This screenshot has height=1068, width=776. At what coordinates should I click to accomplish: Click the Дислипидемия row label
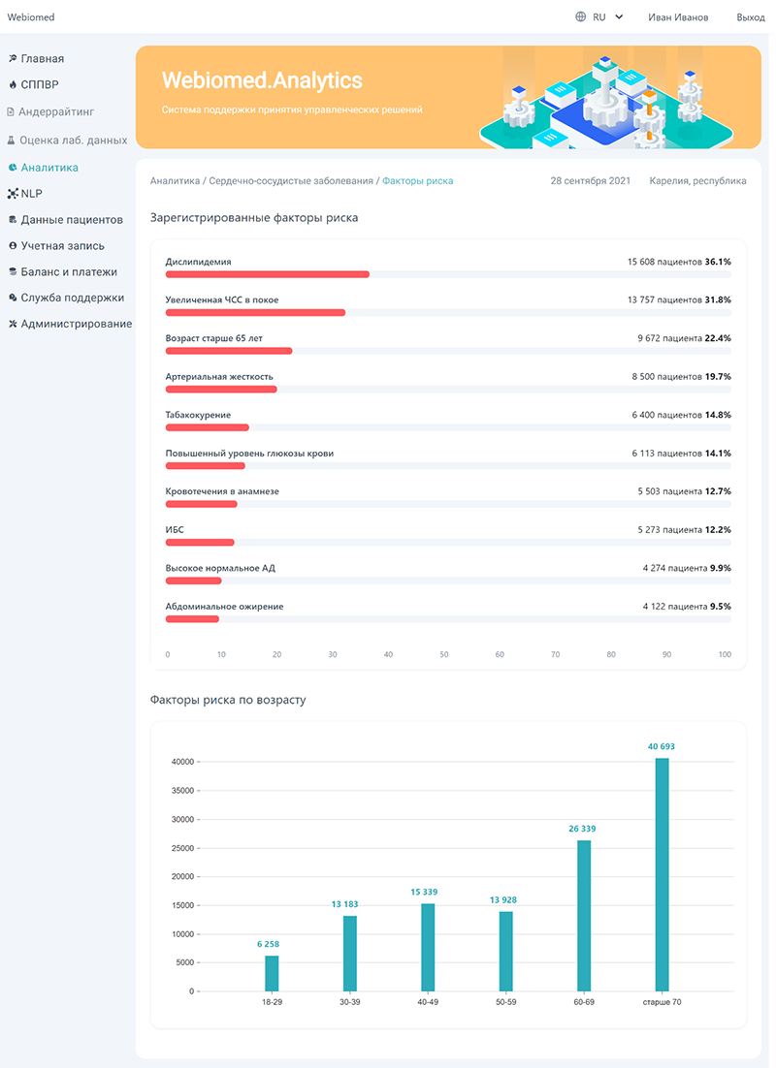(199, 262)
